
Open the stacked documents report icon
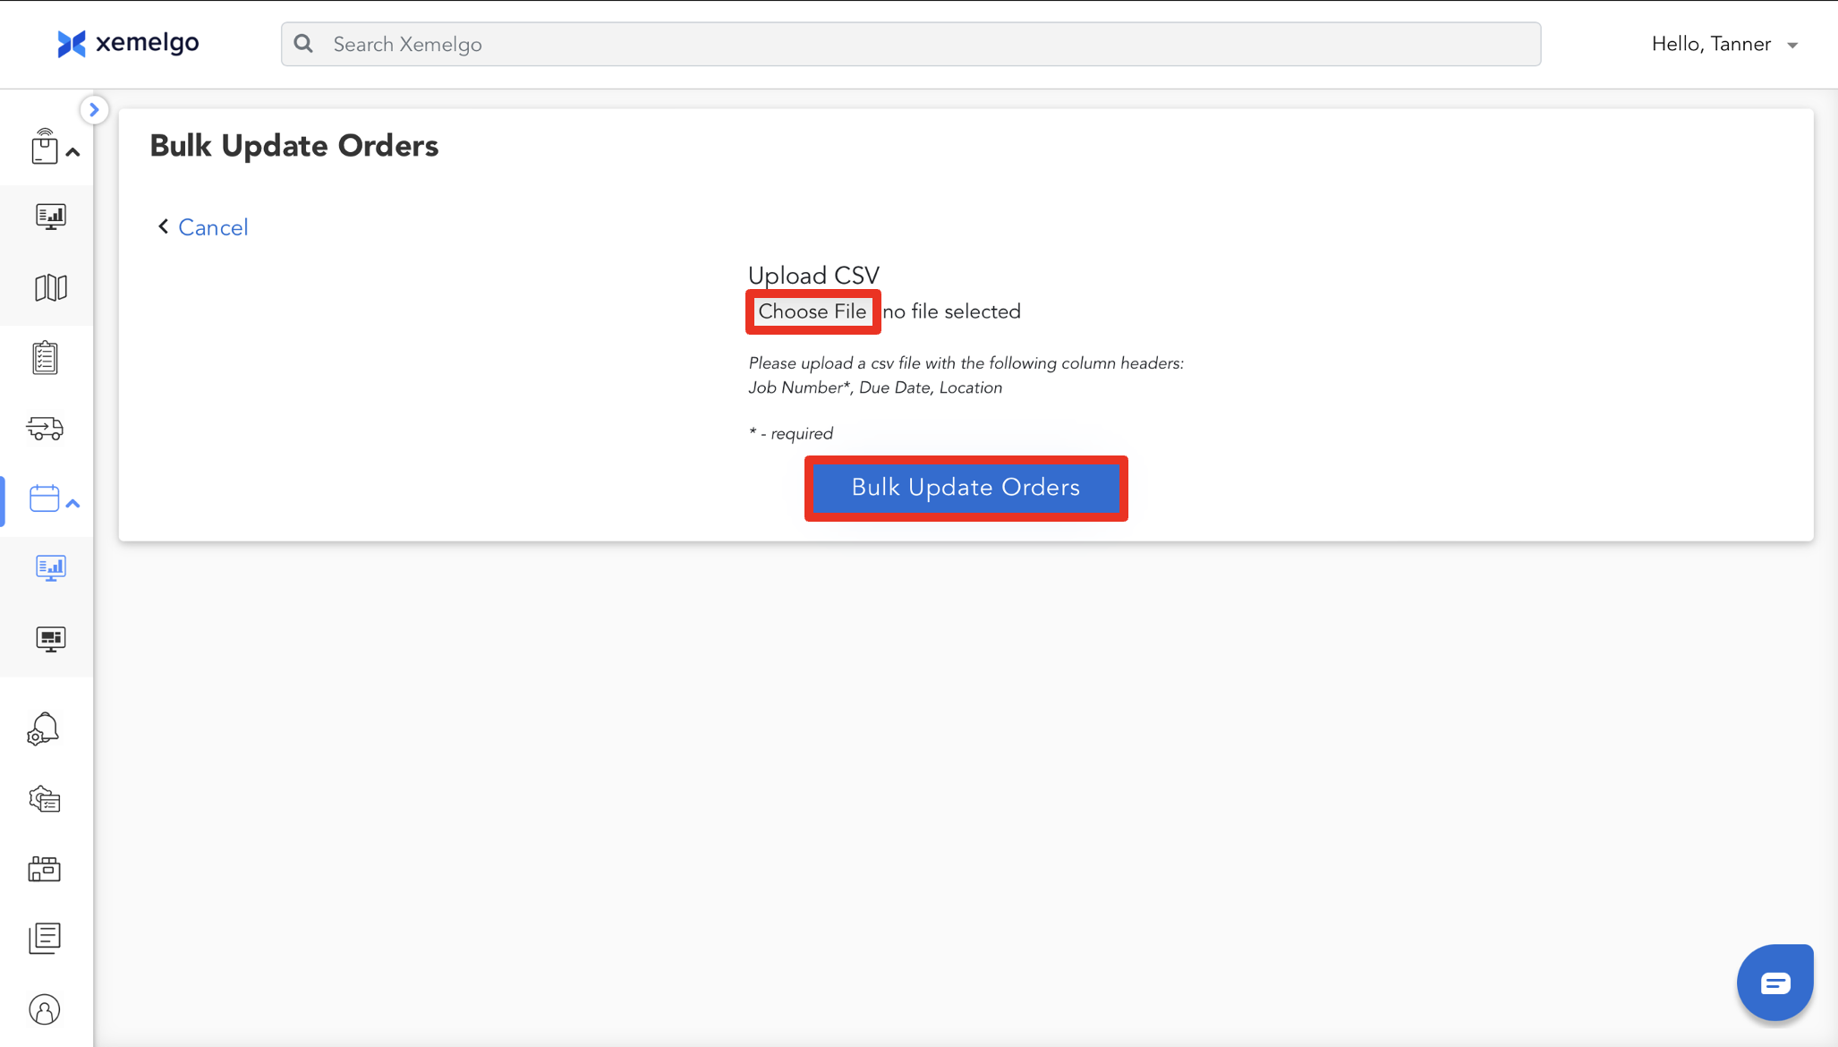[x=45, y=938]
